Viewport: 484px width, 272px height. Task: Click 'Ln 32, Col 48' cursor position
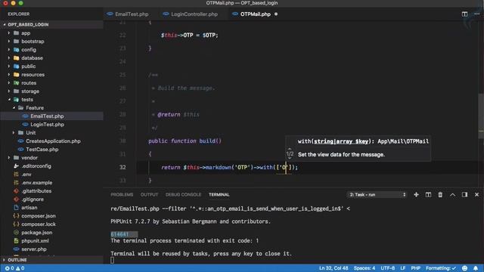[334, 268]
